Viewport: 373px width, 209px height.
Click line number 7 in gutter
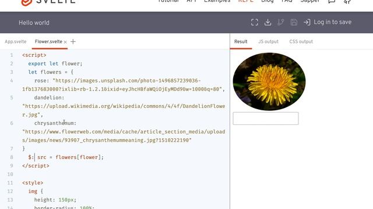coord(12,149)
